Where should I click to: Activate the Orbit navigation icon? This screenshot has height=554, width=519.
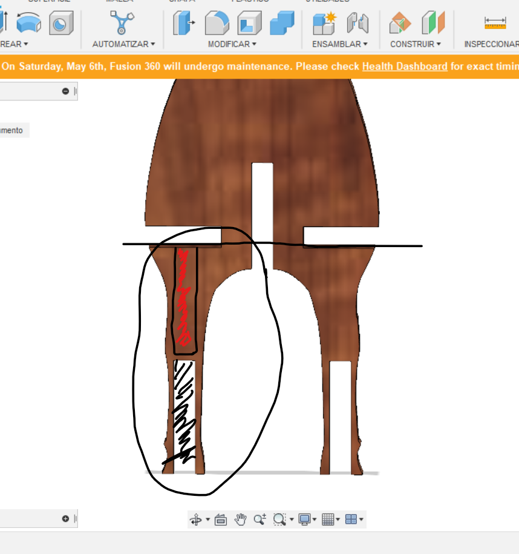coord(196,519)
